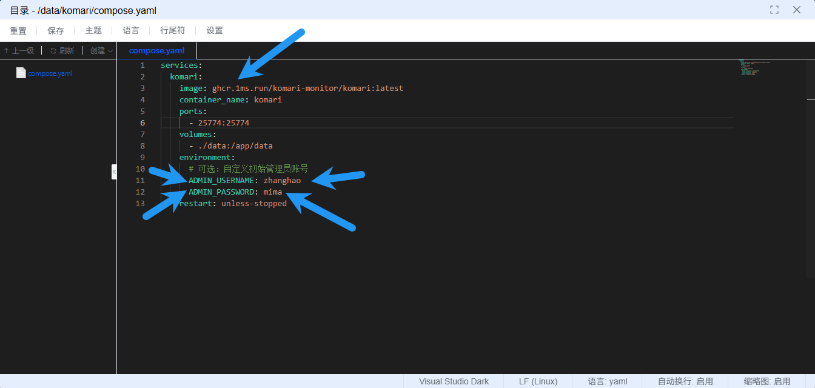This screenshot has width=815, height=388.
Task: Enter fullscreen with the expand icon
Action: tap(774, 10)
